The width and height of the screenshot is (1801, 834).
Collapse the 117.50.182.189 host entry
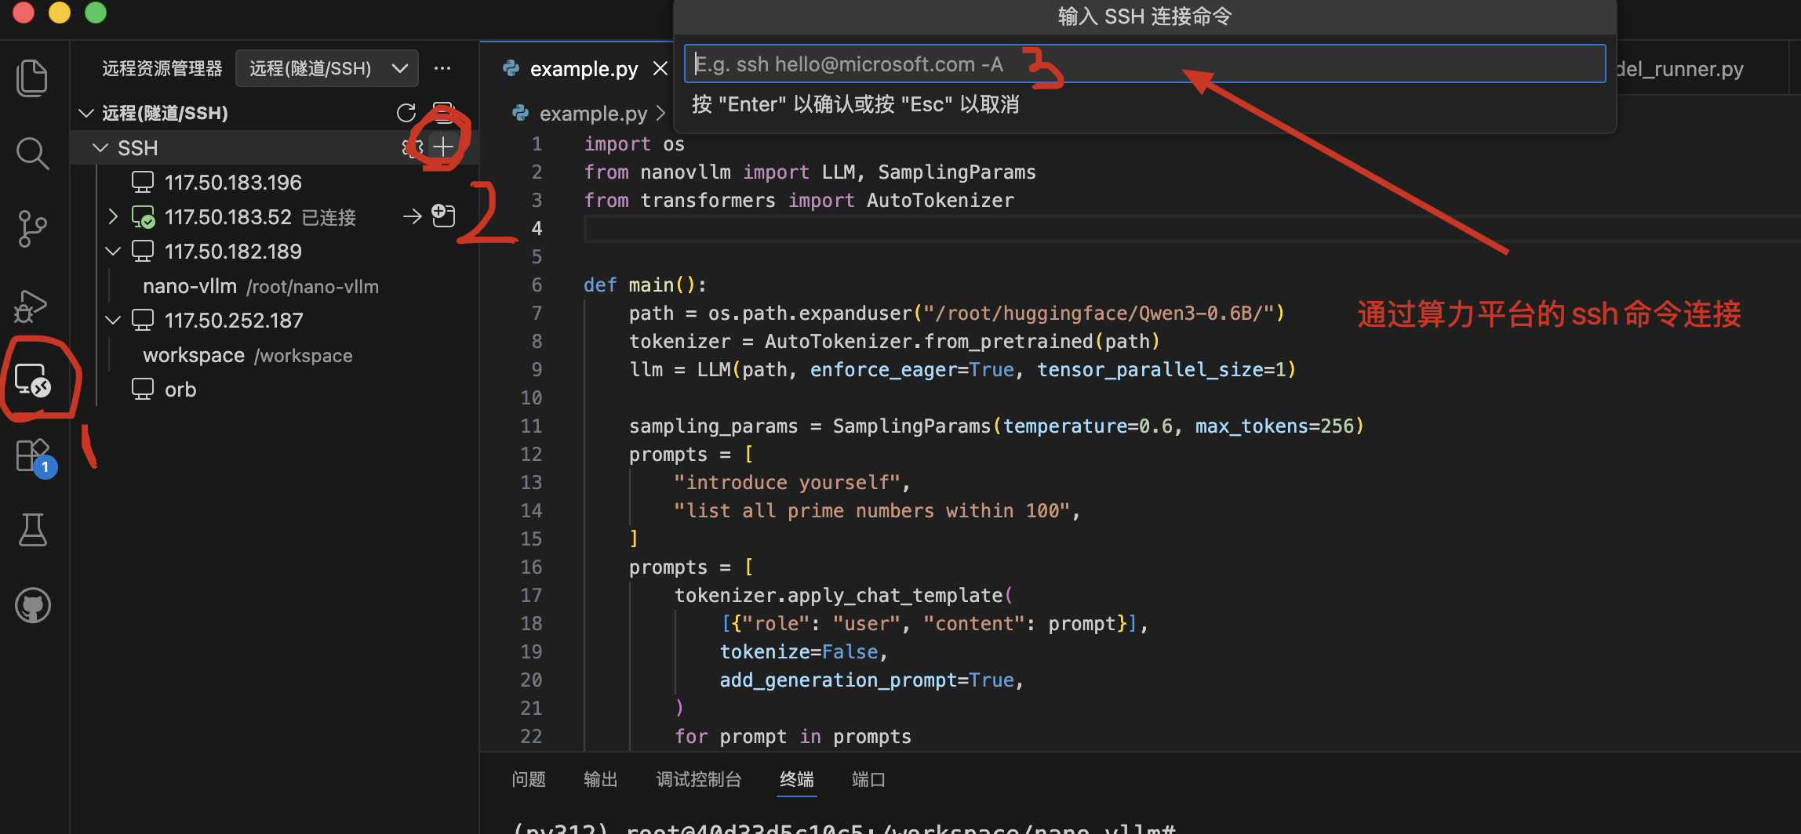pyautogui.click(x=113, y=252)
